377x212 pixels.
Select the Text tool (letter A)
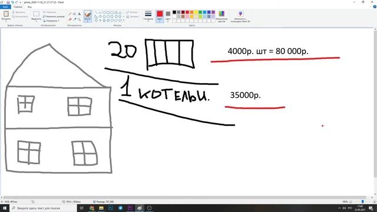pyautogui.click(x=79, y=14)
